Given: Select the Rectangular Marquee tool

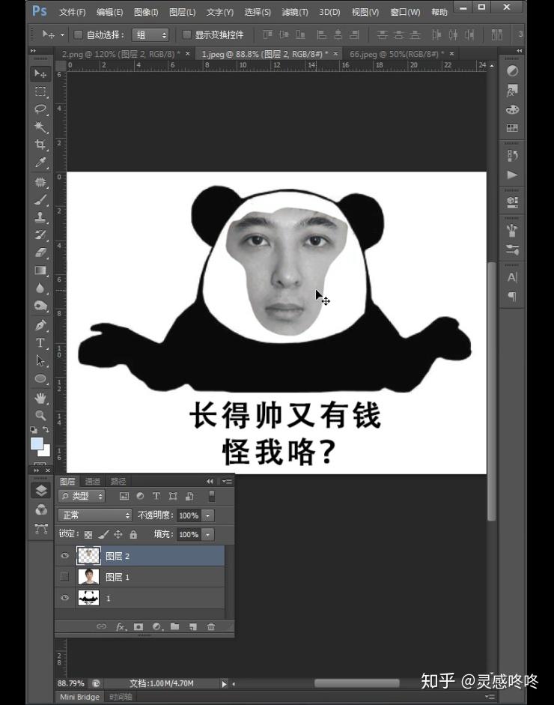Looking at the screenshot, I should [x=40, y=91].
